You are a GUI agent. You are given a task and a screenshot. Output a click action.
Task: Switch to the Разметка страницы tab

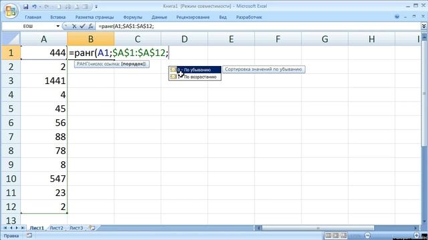tap(94, 17)
